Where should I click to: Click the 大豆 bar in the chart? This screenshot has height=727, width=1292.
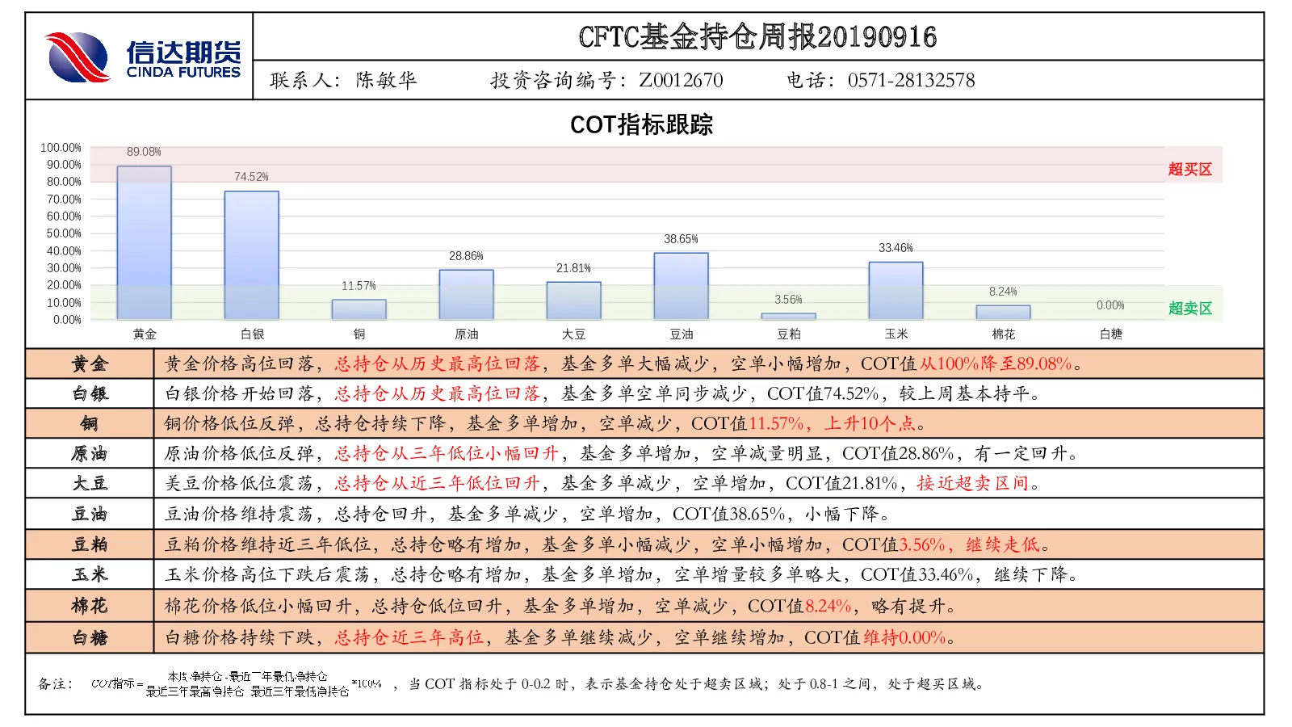pos(573,300)
